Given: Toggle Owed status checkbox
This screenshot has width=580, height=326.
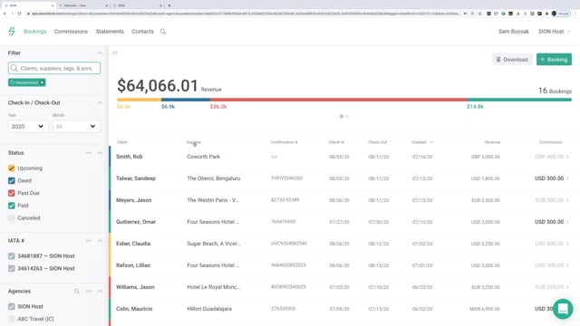Looking at the screenshot, I should [12, 181].
